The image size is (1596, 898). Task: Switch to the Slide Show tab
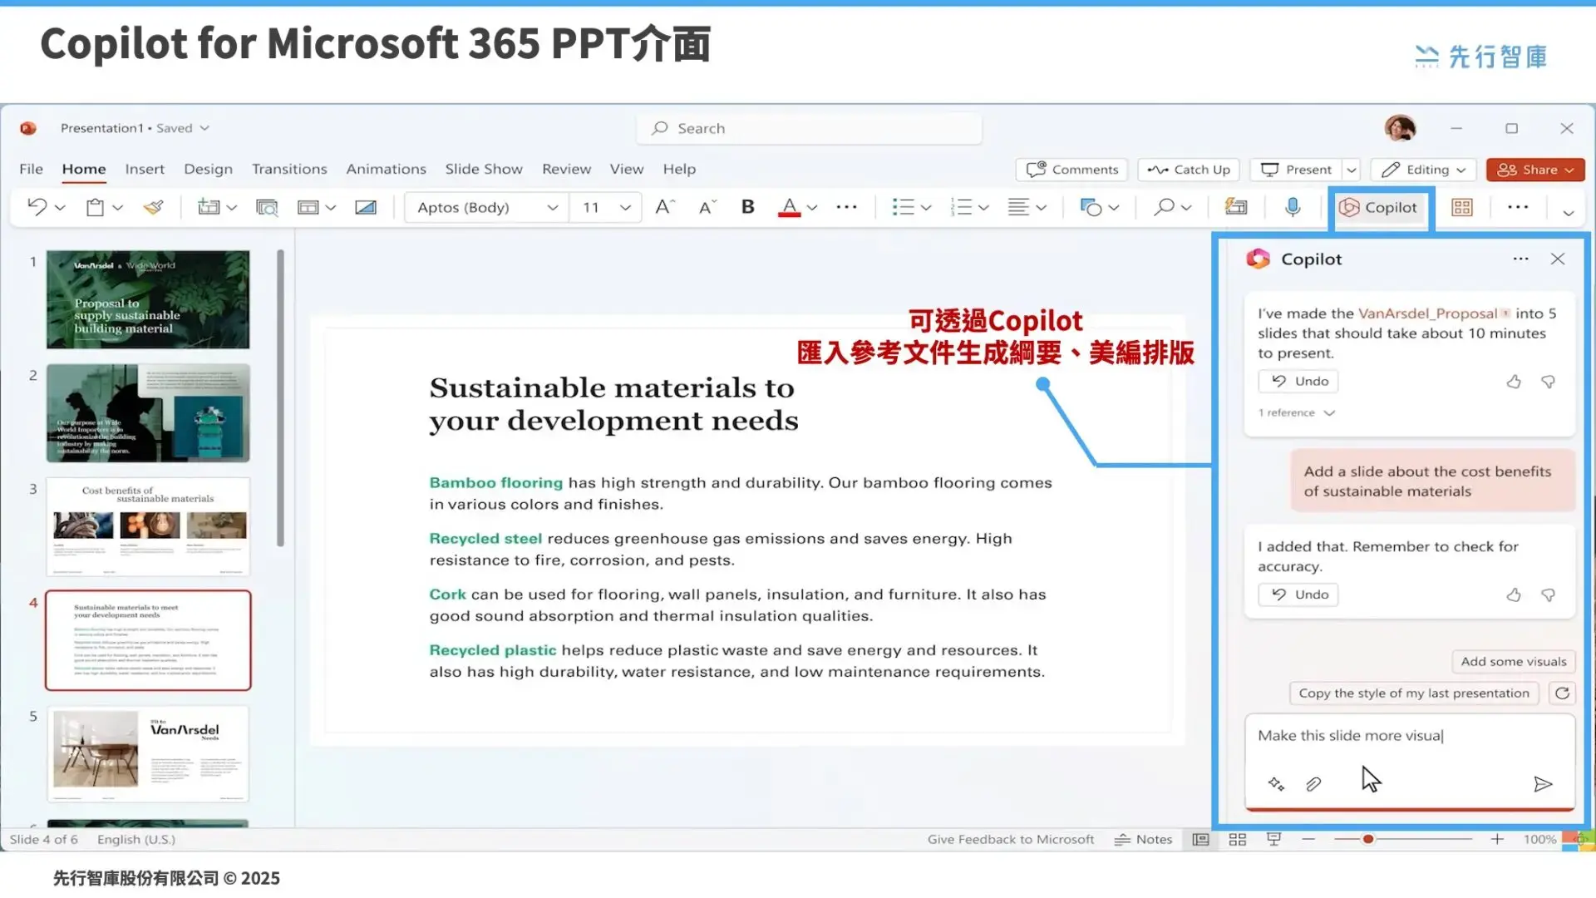coord(484,169)
